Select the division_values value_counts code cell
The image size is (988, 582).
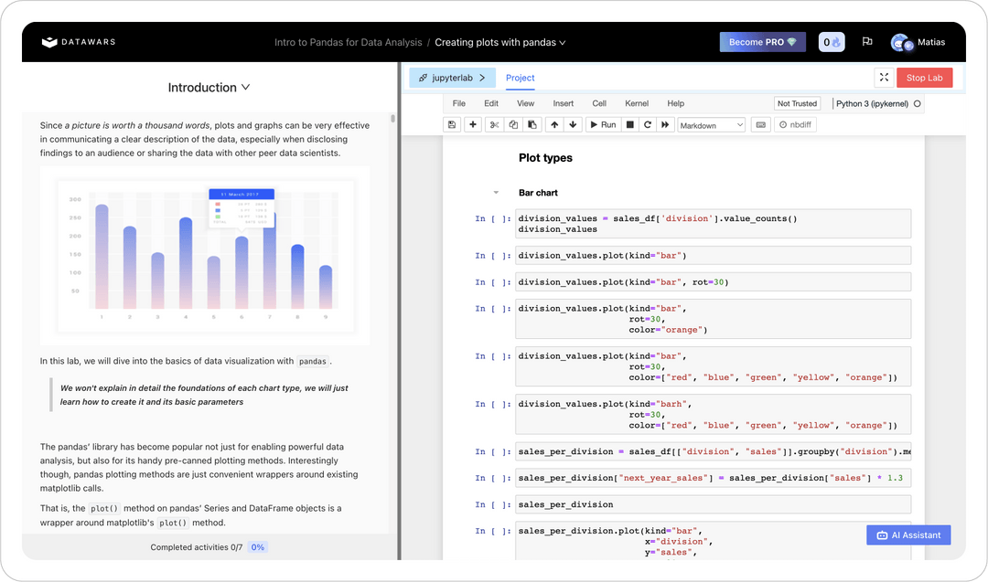713,223
